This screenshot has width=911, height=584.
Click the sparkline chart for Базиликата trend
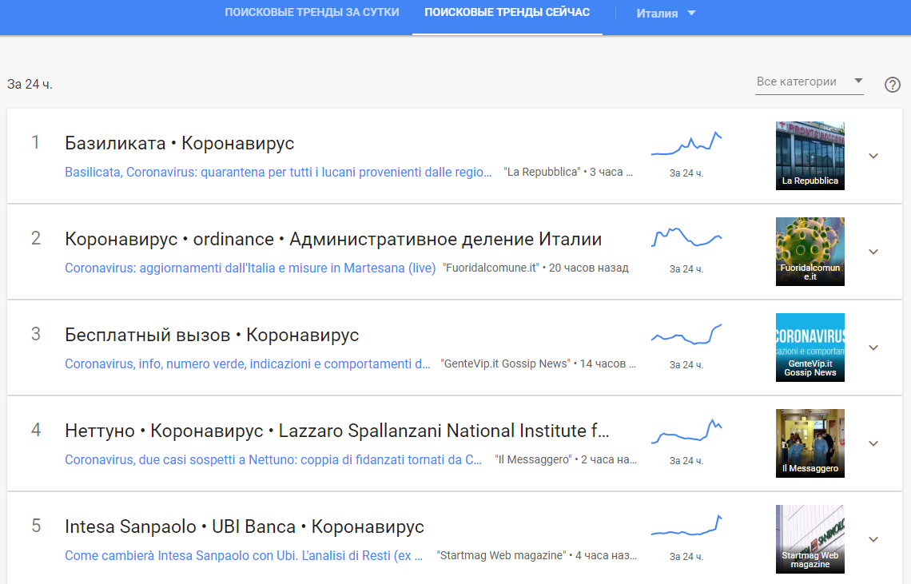coord(686,145)
